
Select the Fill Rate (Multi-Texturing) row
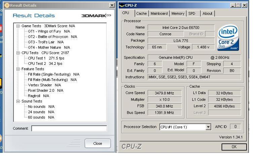(x=52, y=80)
